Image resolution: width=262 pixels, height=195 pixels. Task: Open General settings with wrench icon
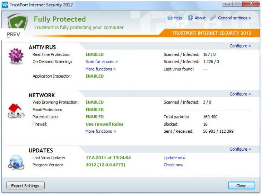[231, 18]
